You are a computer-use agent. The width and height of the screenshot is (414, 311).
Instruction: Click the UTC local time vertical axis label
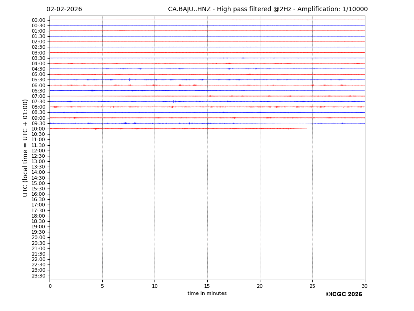pos(25,147)
